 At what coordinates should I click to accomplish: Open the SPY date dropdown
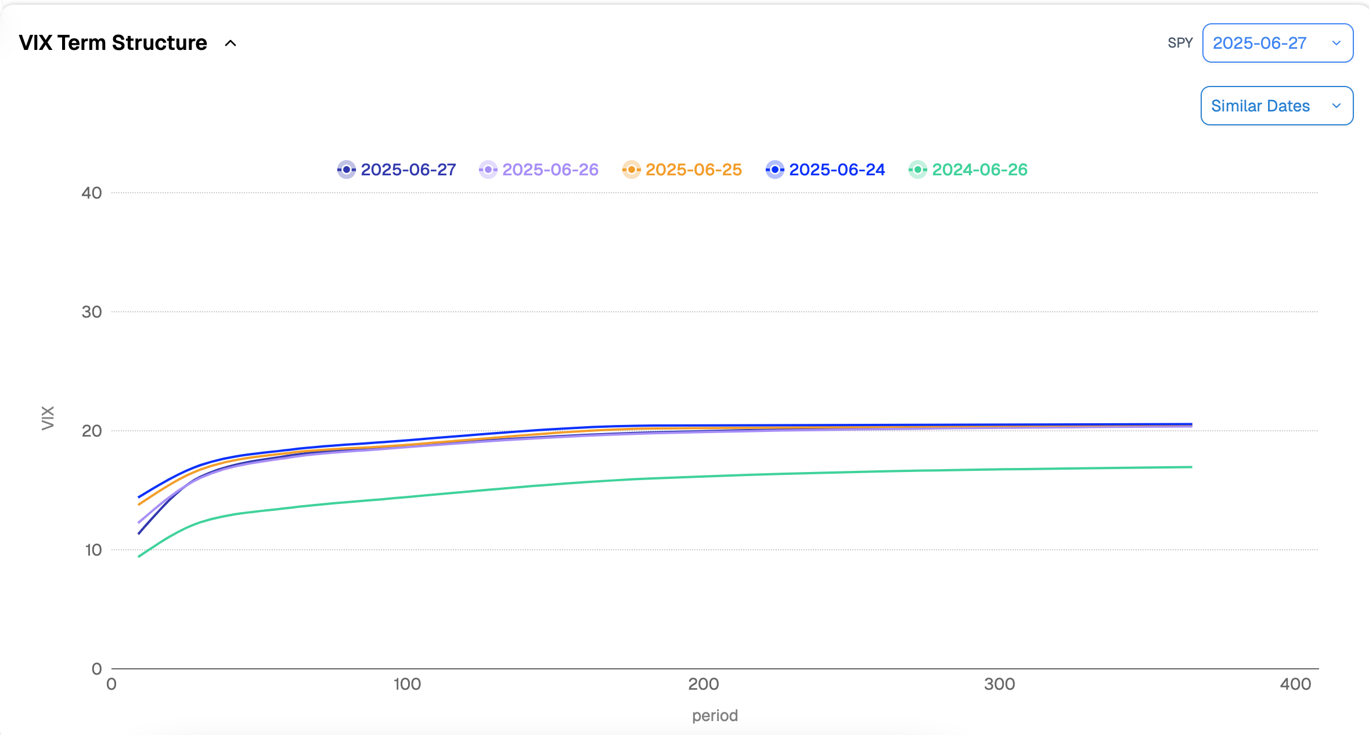click(1277, 43)
